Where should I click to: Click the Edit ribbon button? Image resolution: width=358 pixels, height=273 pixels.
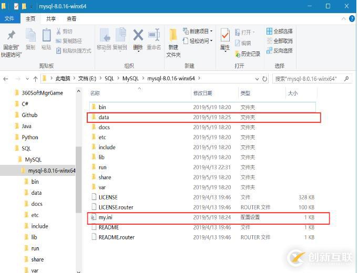tap(243, 43)
